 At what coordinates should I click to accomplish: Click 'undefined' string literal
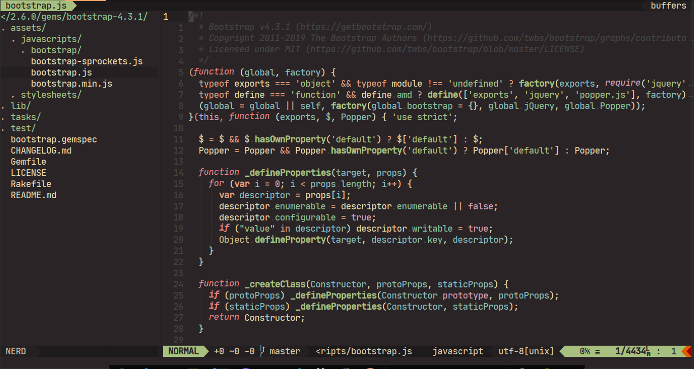(x=475, y=84)
